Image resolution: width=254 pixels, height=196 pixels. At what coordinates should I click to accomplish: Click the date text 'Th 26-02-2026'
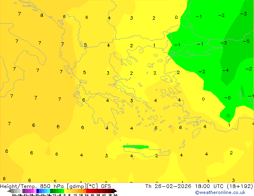[168, 186]
